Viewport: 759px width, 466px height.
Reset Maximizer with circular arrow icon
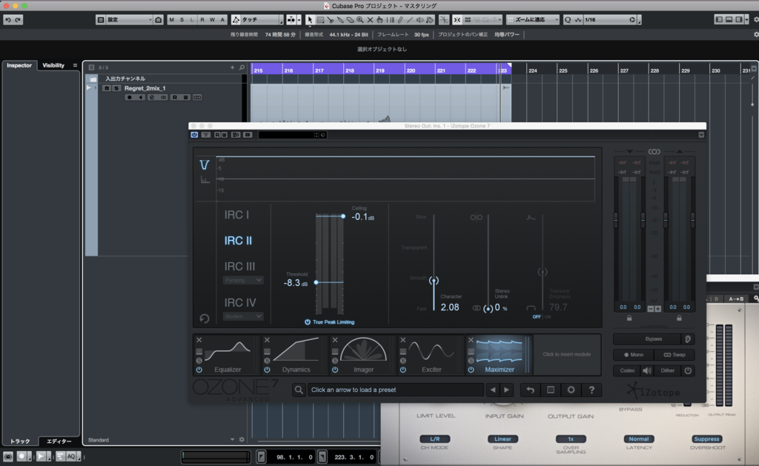pos(205,319)
